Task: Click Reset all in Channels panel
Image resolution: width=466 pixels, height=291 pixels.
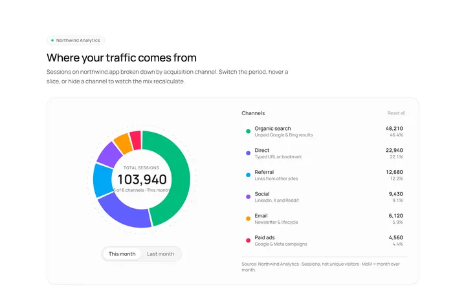Action: (x=396, y=113)
